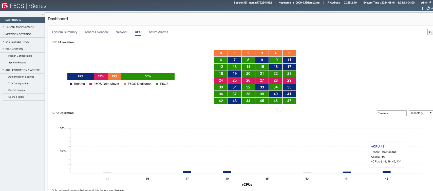Click the orange 13% F5OS Dedicated segment
The width and height of the screenshot is (433, 191).
click(x=115, y=76)
